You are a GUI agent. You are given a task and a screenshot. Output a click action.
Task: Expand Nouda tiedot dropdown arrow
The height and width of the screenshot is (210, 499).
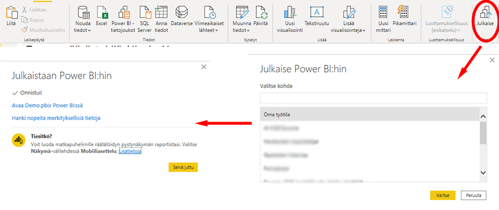click(x=89, y=30)
